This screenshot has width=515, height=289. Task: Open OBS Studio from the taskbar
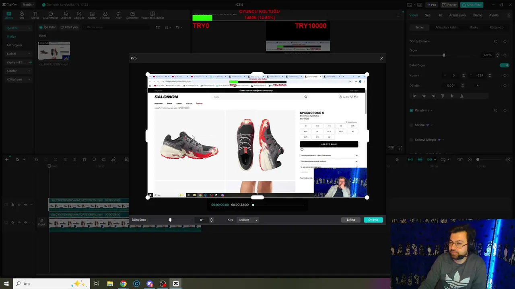click(163, 284)
